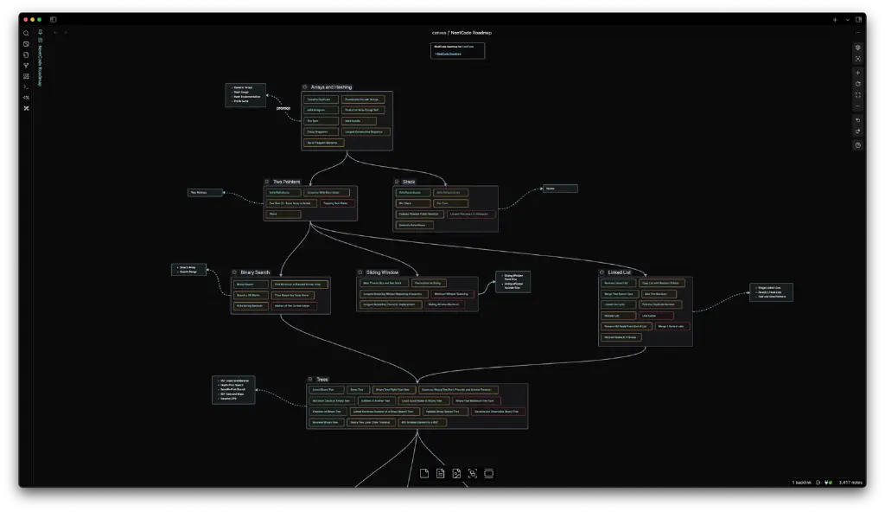Zoom in on the canvas

click(x=858, y=73)
